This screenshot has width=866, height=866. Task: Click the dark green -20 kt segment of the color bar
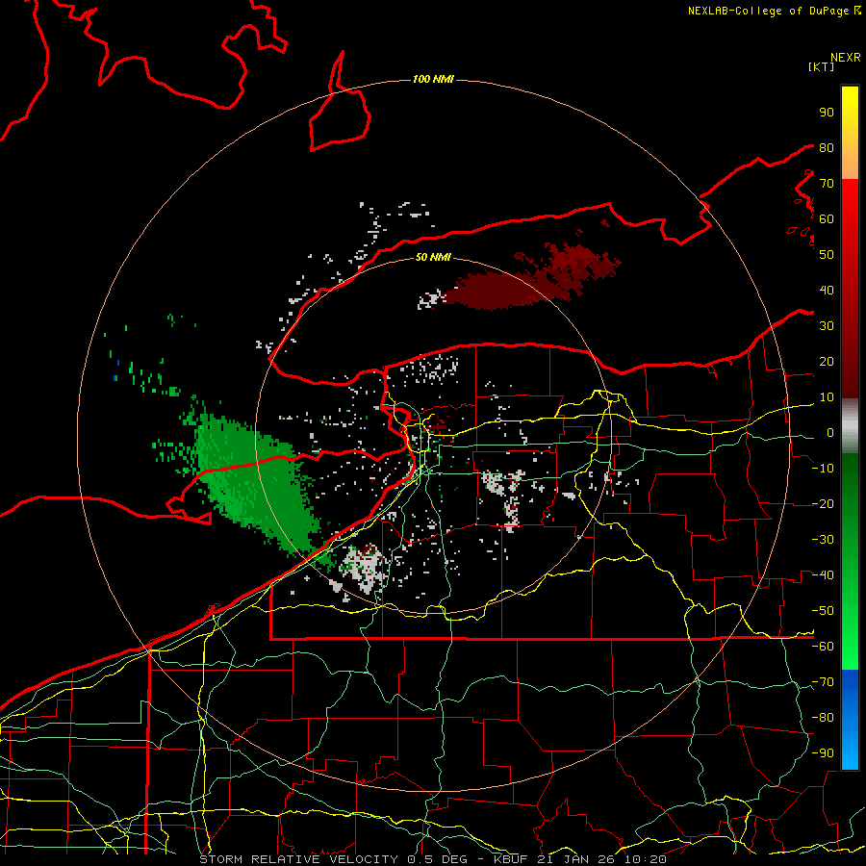pyautogui.click(x=850, y=502)
